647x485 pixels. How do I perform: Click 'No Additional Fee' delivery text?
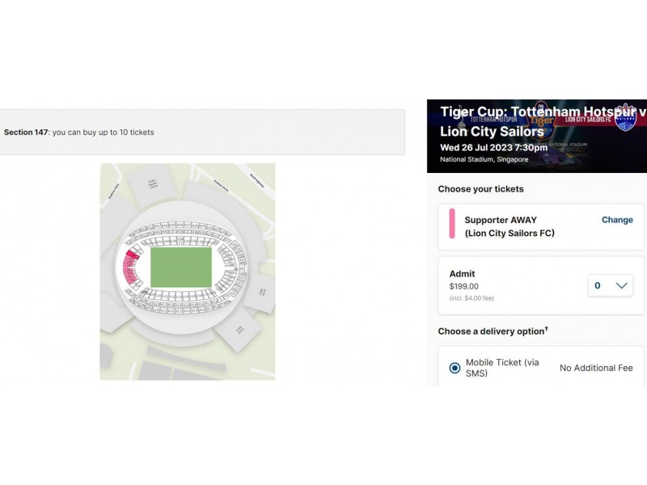[x=596, y=368]
